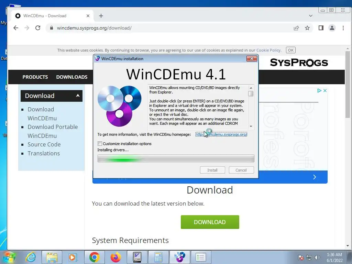The width and height of the screenshot is (352, 264).
Task: Click the Install button in installer
Action: click(212, 170)
